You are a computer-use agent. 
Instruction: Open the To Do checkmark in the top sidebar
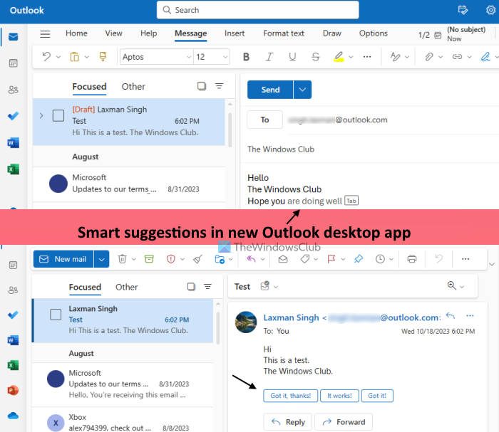click(x=13, y=116)
